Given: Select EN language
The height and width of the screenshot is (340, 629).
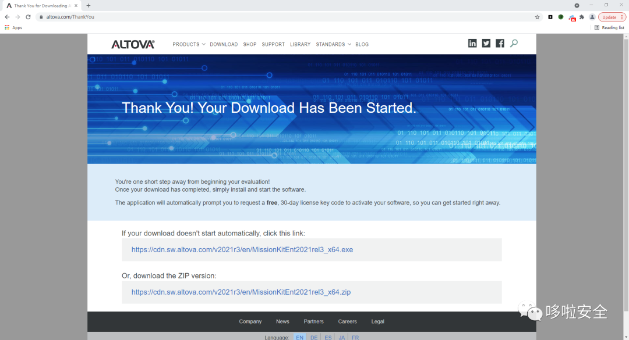Looking at the screenshot, I should [300, 337].
